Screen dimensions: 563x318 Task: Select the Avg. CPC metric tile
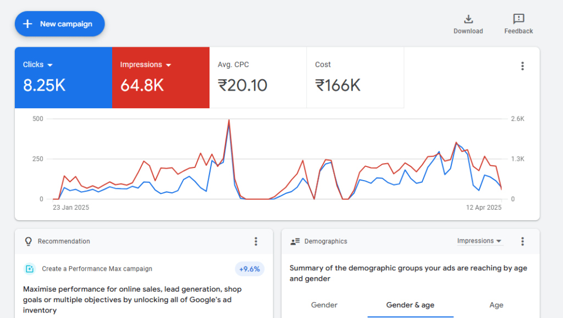[258, 77]
